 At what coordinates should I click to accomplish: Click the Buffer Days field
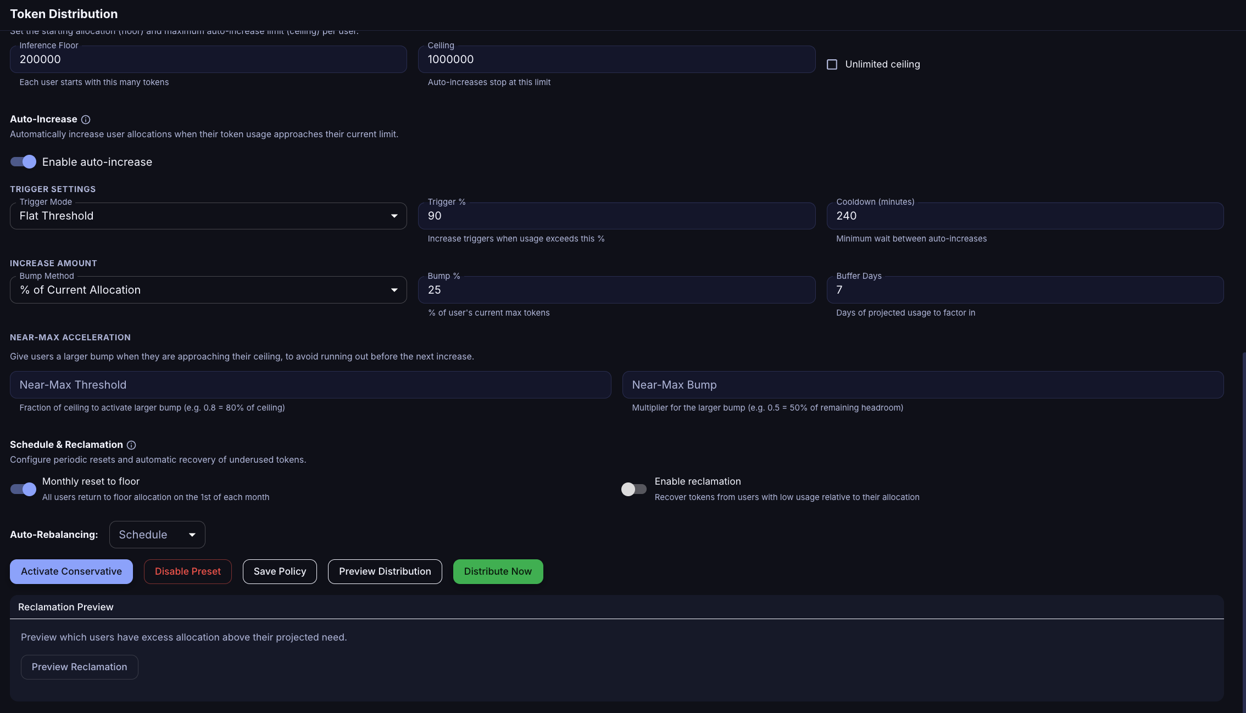tap(1025, 290)
